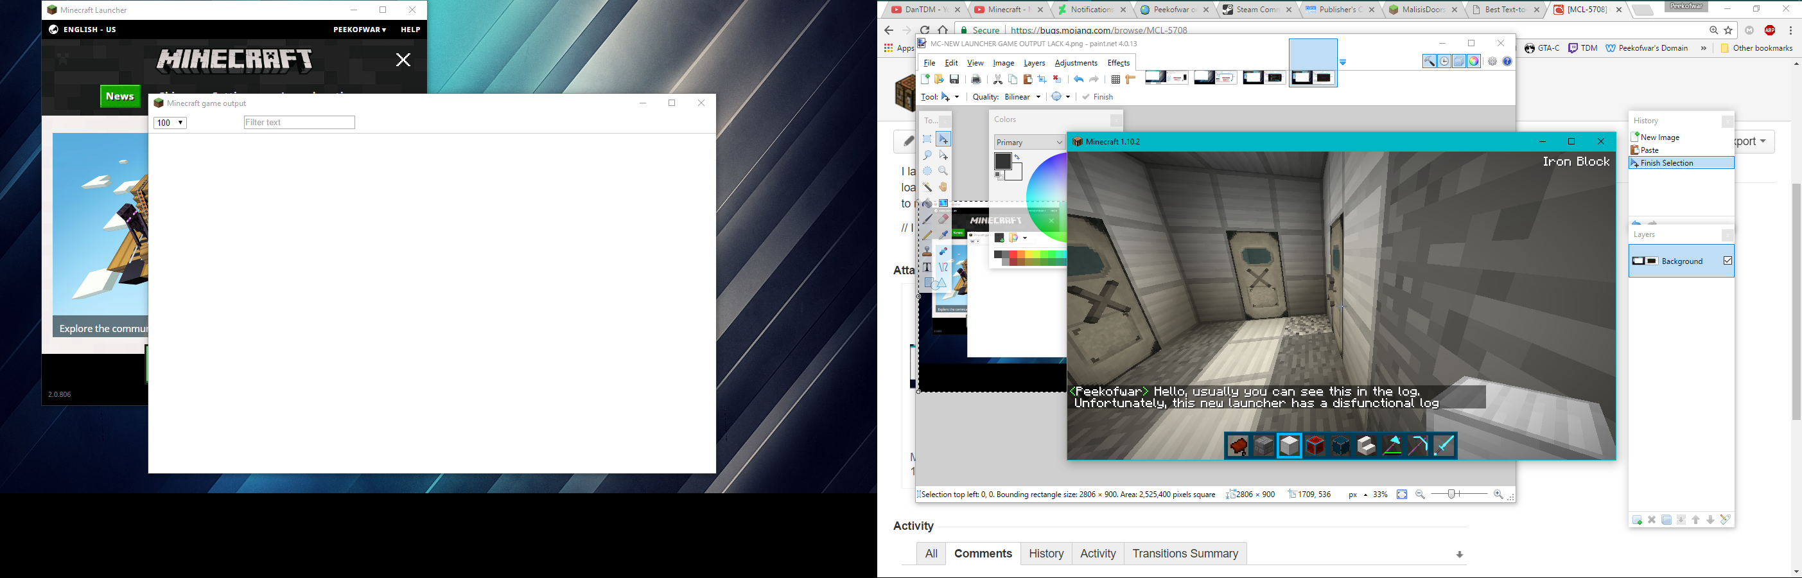Toggle the History window button
Screen dimensions: 1802x578
(1444, 62)
